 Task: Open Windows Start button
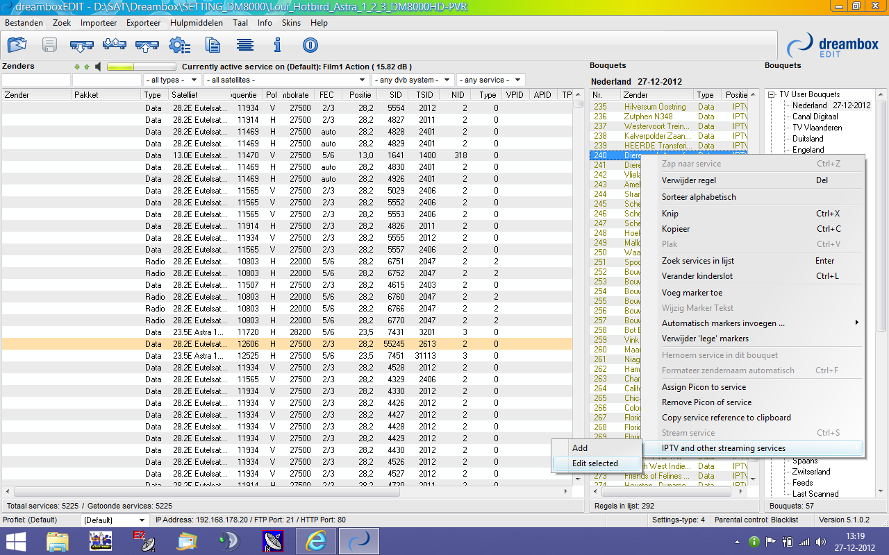click(x=17, y=541)
